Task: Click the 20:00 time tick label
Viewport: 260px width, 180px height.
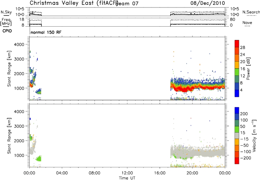Action: tap(192, 173)
